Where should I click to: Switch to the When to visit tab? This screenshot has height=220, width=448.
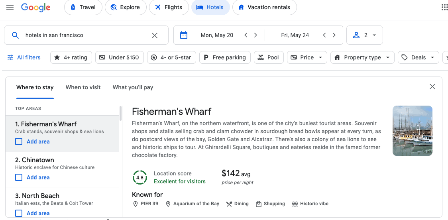tap(83, 87)
